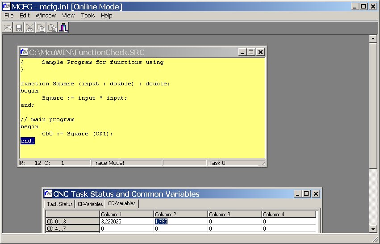380x244 pixels.
Task: Click the CNC Task Status window system icon
Action: coord(48,194)
